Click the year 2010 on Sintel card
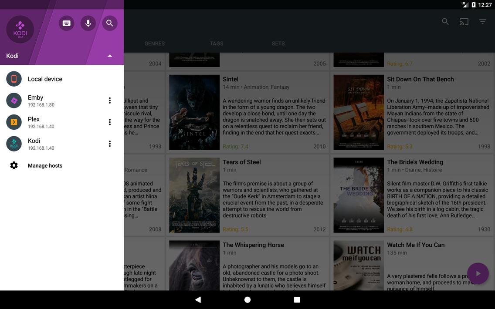The image size is (495, 309). [319, 147]
